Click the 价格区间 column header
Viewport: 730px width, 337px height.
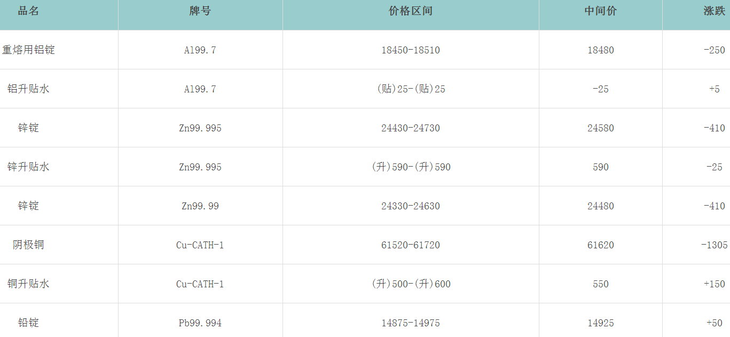click(x=411, y=11)
